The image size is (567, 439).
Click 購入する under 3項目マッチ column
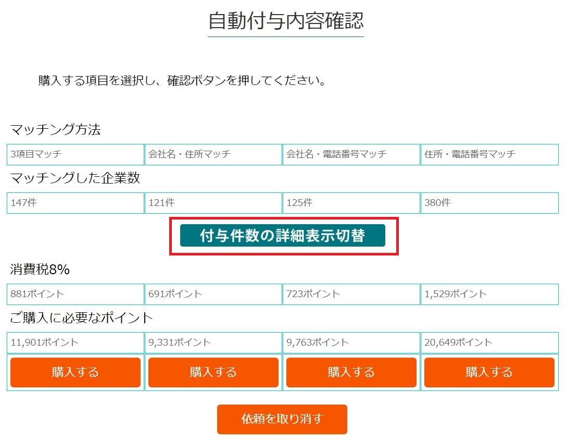[x=75, y=372]
